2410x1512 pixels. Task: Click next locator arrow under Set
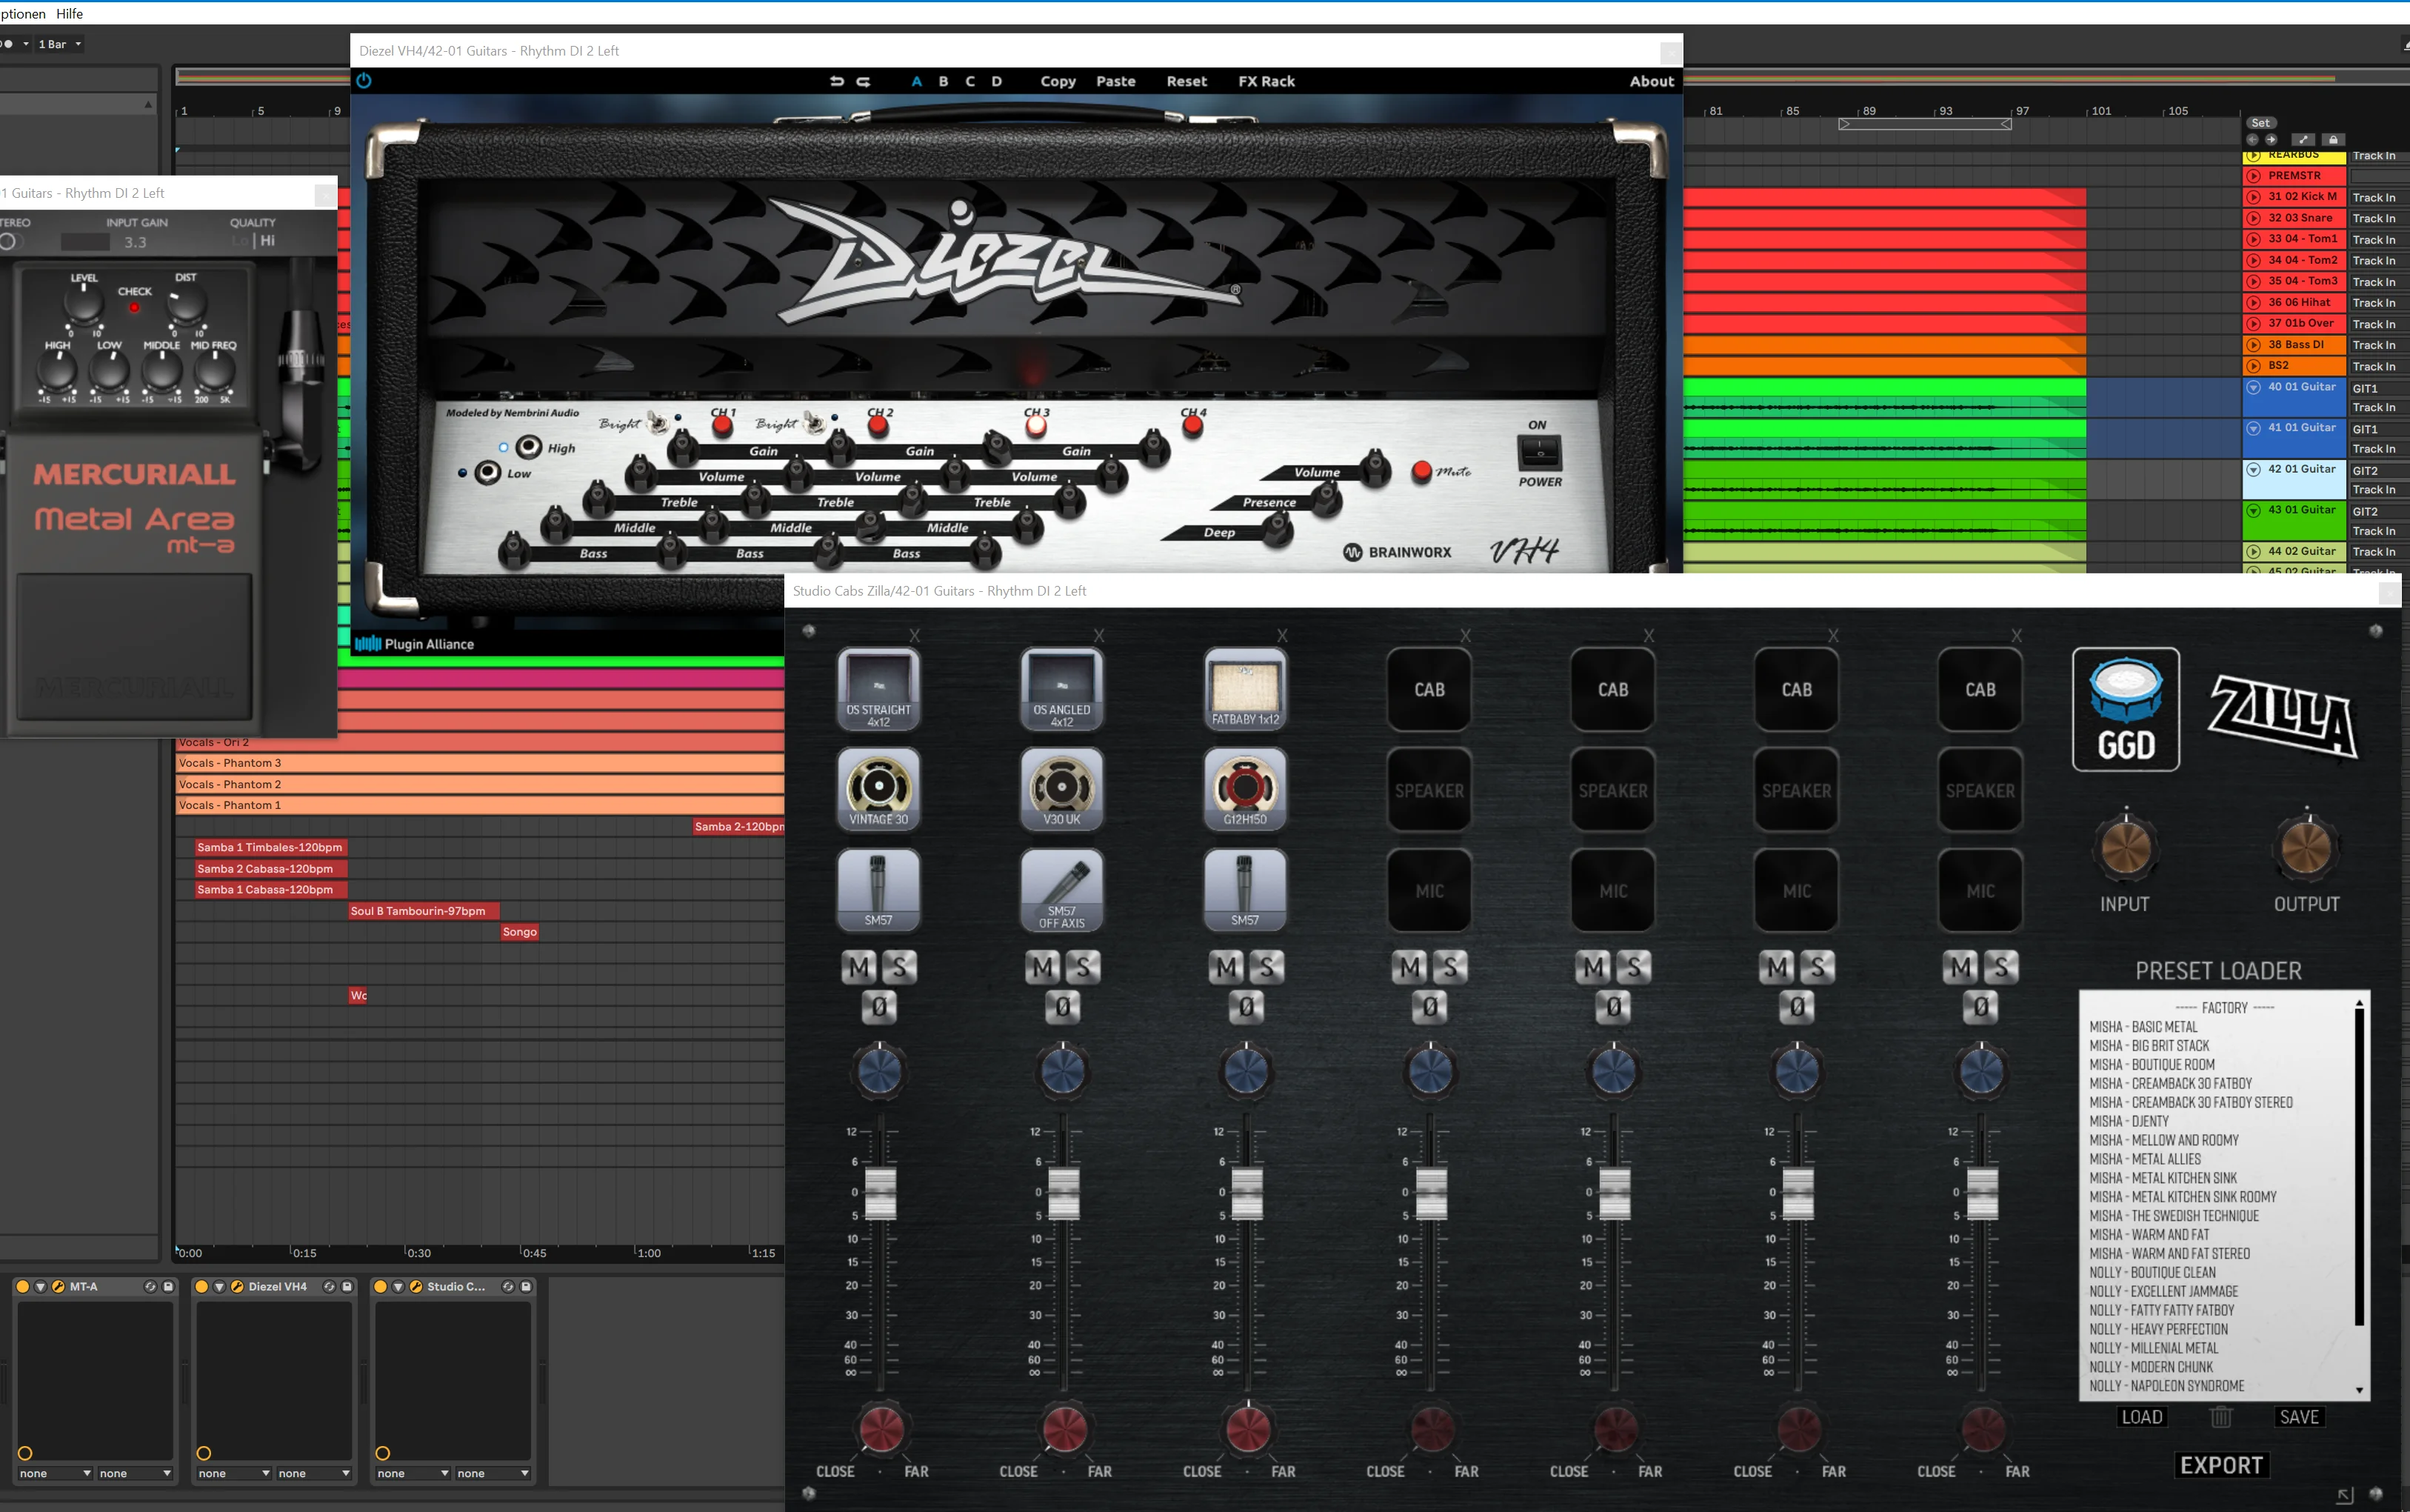point(2271,140)
